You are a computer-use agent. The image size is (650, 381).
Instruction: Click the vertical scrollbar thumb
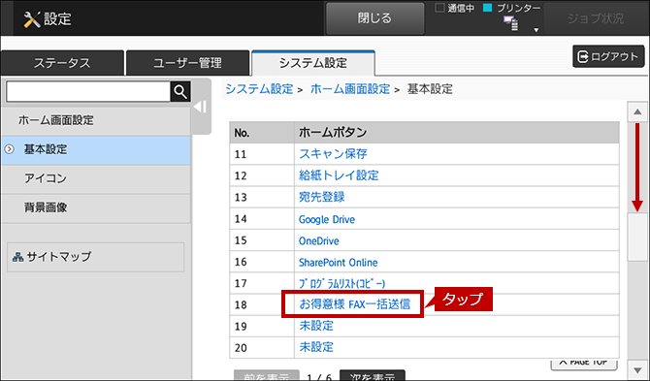tap(637, 237)
